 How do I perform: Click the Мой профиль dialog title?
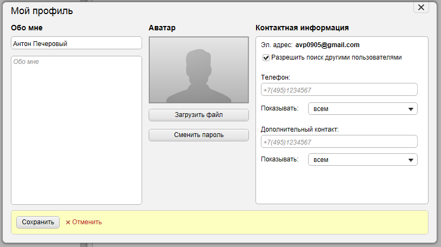pos(42,11)
